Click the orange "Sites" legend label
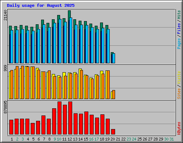Viewport: 183px width, 143px height. [179, 94]
